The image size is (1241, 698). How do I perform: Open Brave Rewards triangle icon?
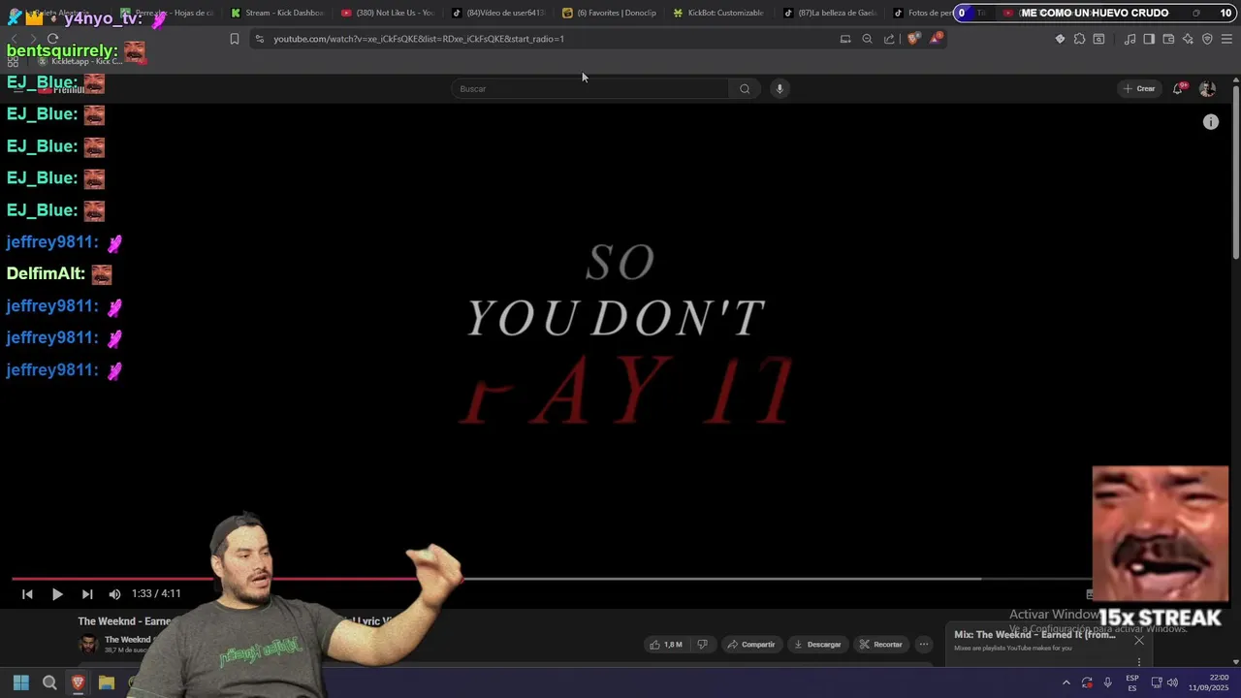tap(935, 39)
